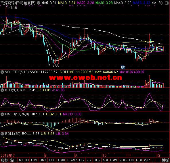This screenshot has height=163, width=170.
Task: Click the 3.00 low price marker
Action: [56, 65]
